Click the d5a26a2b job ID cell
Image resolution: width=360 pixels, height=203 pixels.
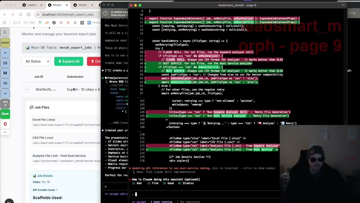(46, 89)
